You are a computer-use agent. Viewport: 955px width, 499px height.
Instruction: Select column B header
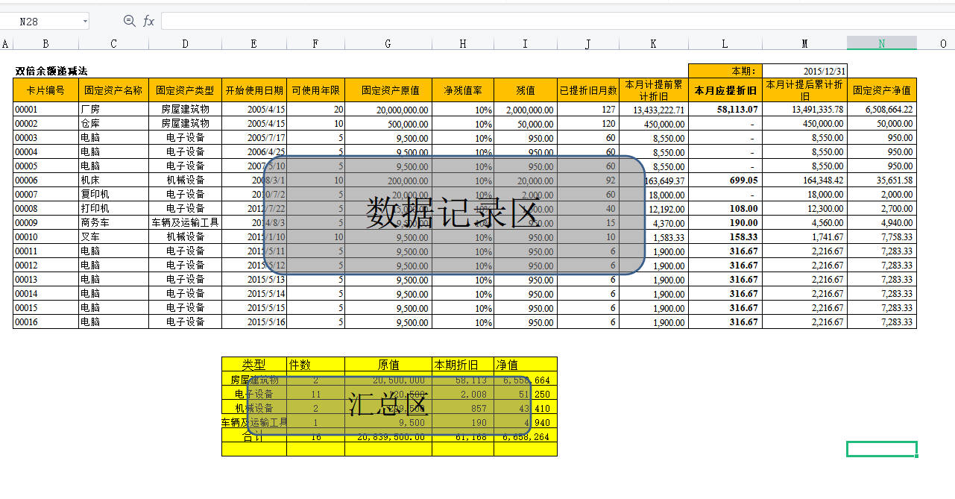point(45,44)
